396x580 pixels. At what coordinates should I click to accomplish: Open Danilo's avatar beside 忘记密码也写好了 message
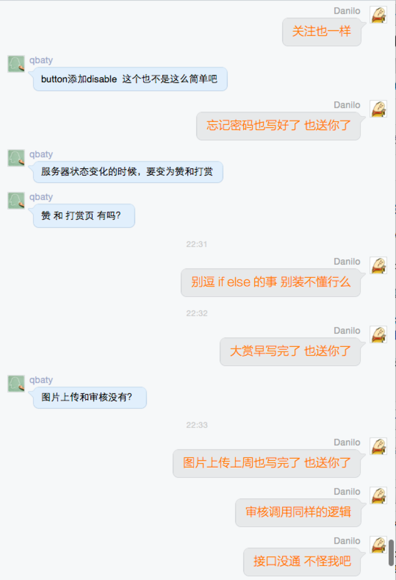tap(378, 109)
